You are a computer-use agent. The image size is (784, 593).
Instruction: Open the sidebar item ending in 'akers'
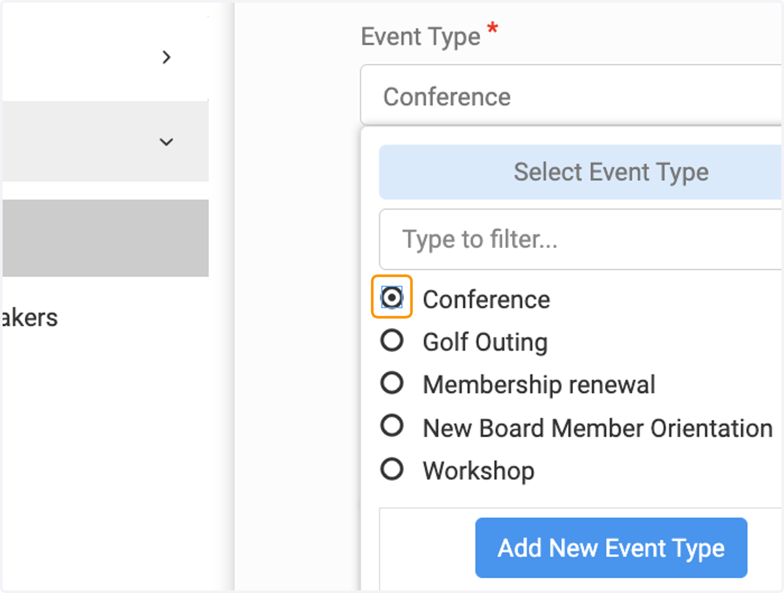pos(29,318)
